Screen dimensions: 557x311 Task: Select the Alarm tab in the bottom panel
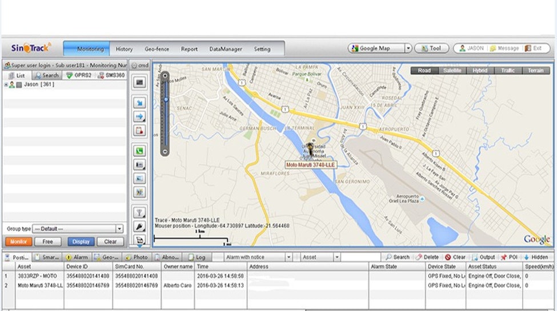click(77, 257)
